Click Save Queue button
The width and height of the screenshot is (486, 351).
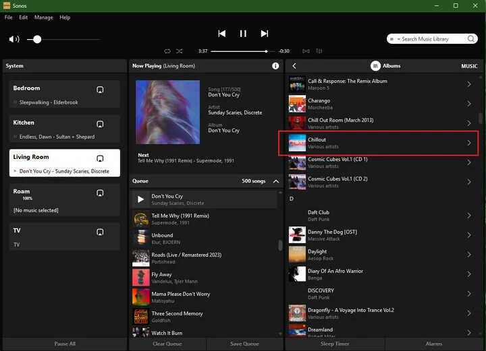244,344
